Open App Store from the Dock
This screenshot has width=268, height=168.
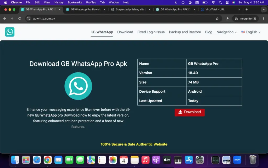point(189,160)
